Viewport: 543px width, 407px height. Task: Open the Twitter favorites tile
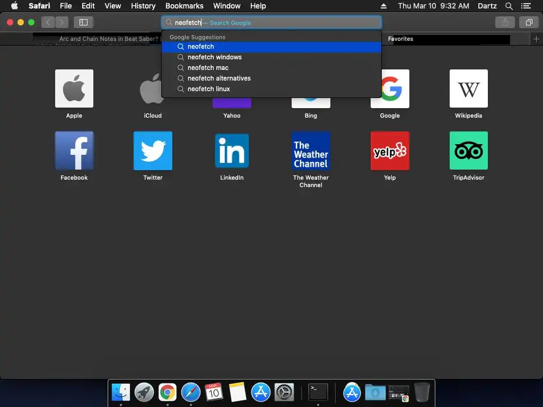click(x=153, y=151)
